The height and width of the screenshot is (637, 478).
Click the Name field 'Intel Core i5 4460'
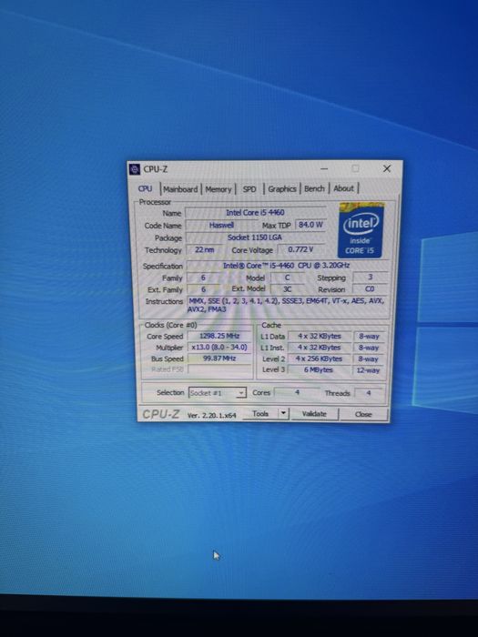click(255, 212)
